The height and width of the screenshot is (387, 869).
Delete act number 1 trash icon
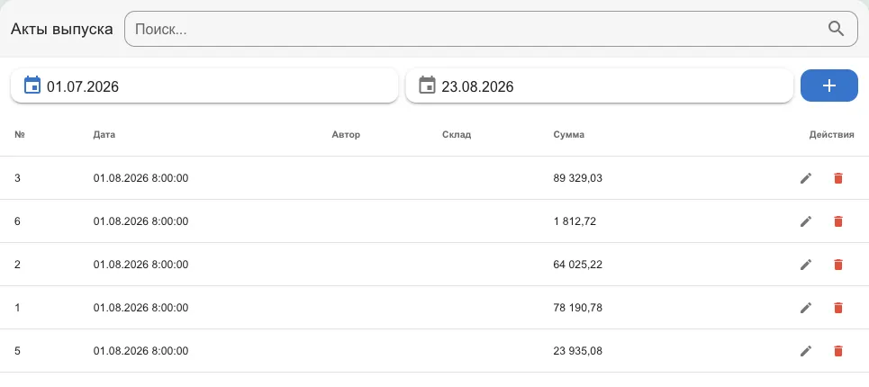(838, 308)
